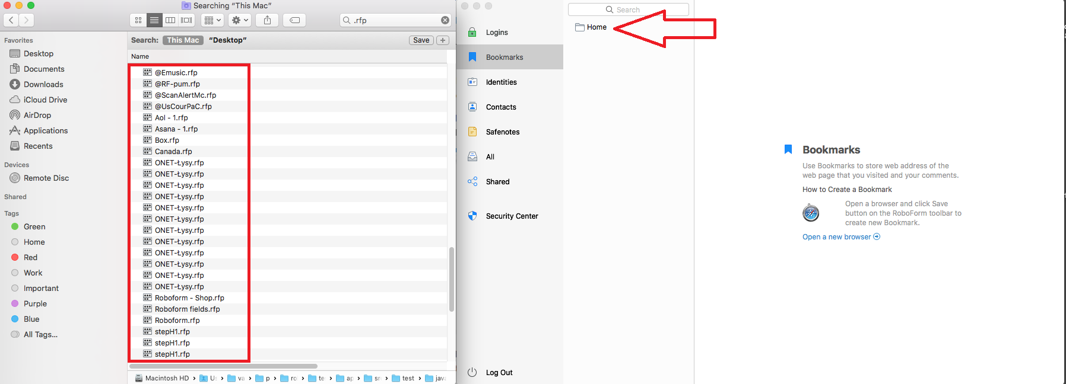Select the Home folder in RoboForm
1066x384 pixels.
pyautogui.click(x=591, y=27)
